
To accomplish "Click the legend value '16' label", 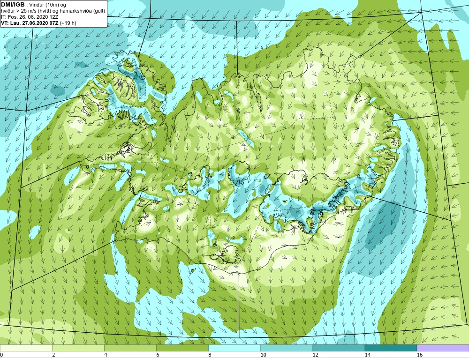I will (420, 355).
